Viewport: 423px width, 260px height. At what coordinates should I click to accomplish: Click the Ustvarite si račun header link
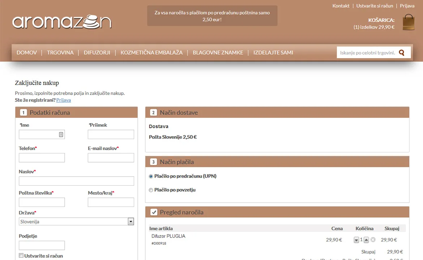click(x=375, y=6)
